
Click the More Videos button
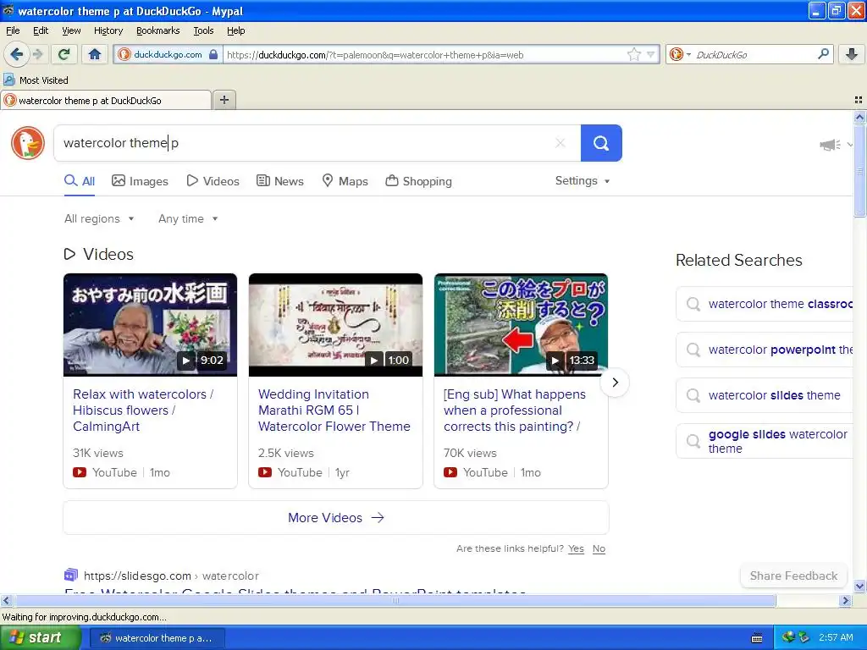(335, 518)
